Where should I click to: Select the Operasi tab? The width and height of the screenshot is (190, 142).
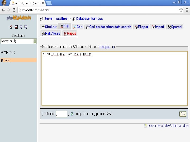(175, 27)
